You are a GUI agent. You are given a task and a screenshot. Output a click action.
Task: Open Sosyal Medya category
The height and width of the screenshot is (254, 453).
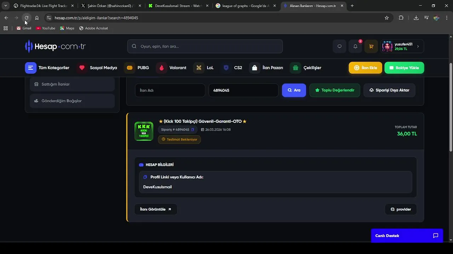(97, 68)
